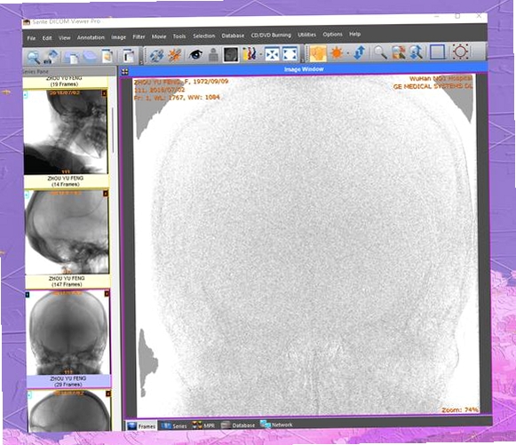Viewport: 516px width, 445px height.
Task: Open the CD/DVD Burning menu
Action: (x=271, y=35)
